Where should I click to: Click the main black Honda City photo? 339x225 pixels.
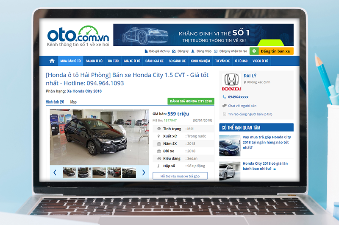point(100,137)
